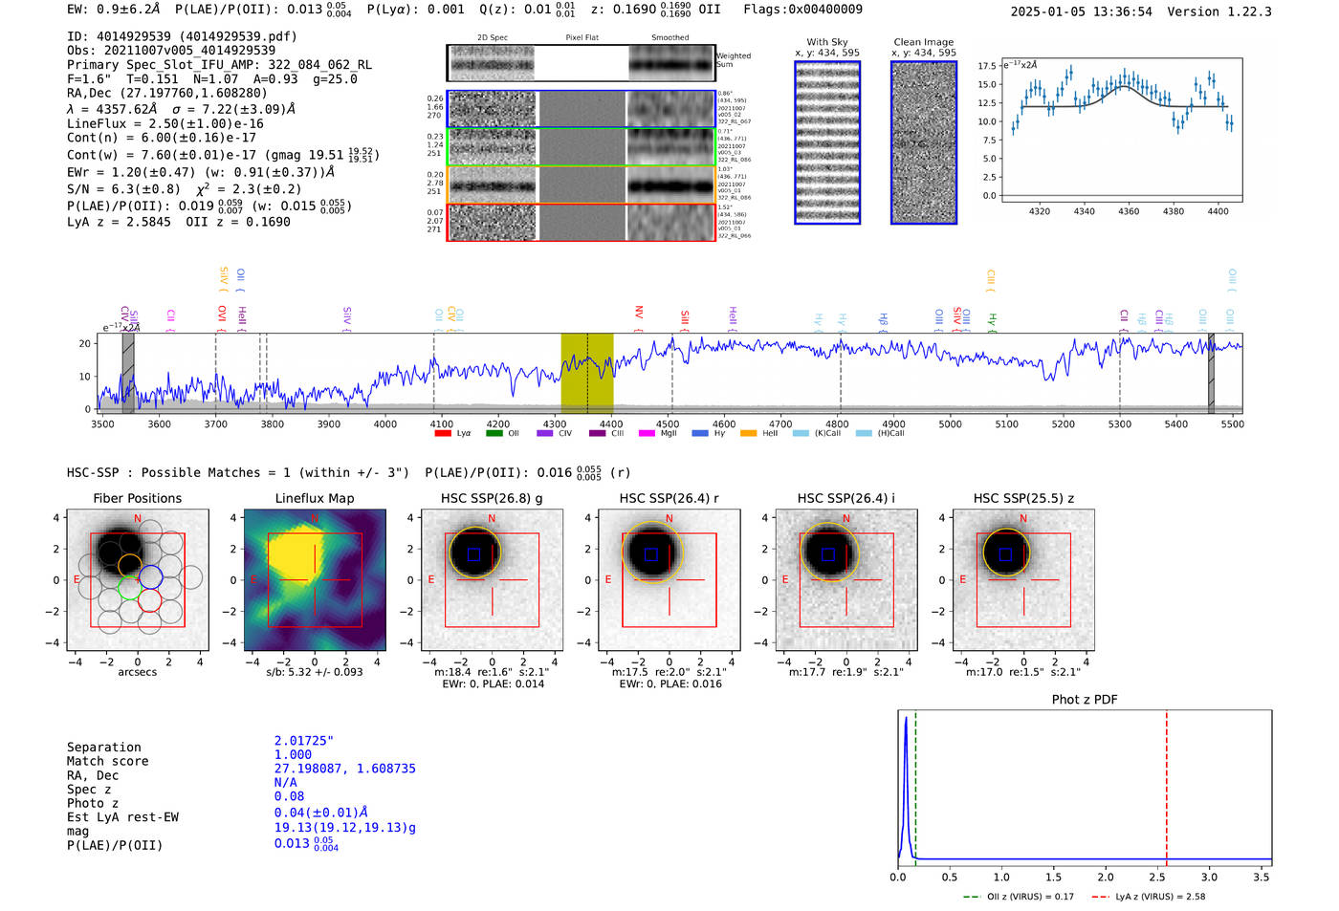The image size is (1339, 911).
Task: Click the blue coordinates '27.198087, 1.608735'
Action: point(345,769)
